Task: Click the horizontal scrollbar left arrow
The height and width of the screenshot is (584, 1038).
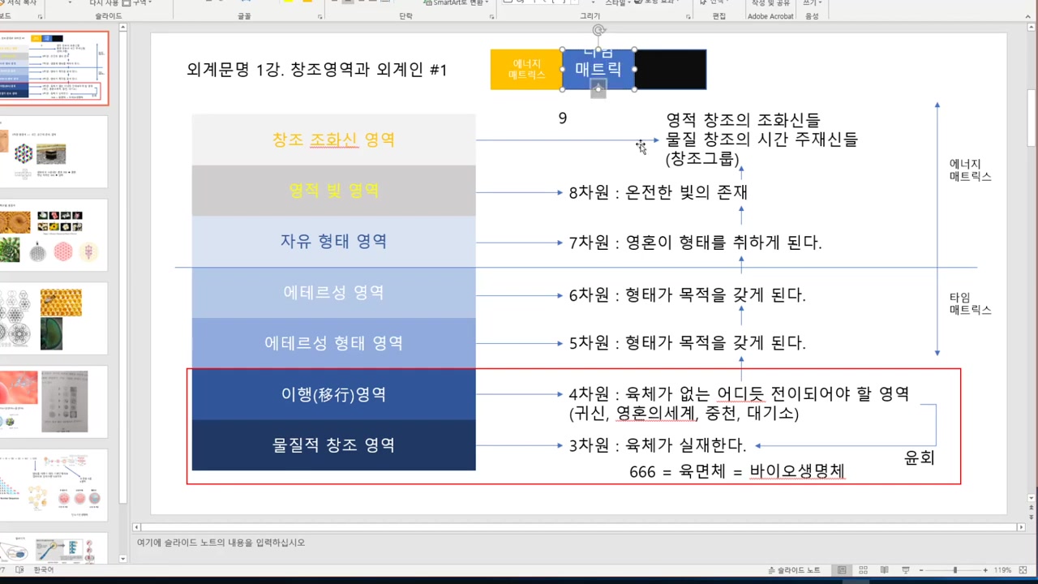Action: pos(137,527)
